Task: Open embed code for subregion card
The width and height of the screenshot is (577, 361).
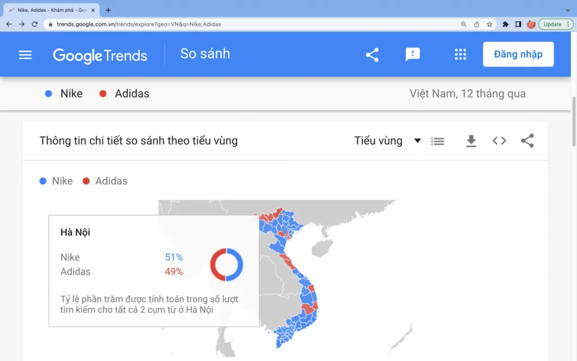Action: point(499,141)
